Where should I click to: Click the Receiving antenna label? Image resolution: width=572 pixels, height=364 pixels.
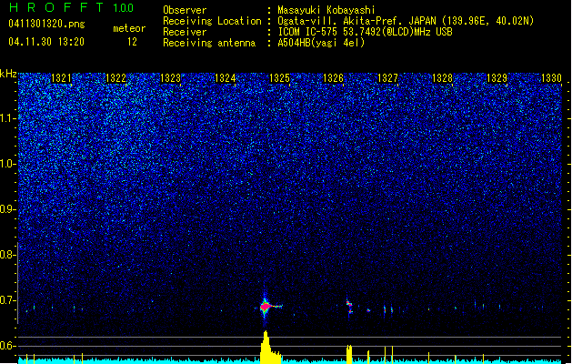(209, 43)
